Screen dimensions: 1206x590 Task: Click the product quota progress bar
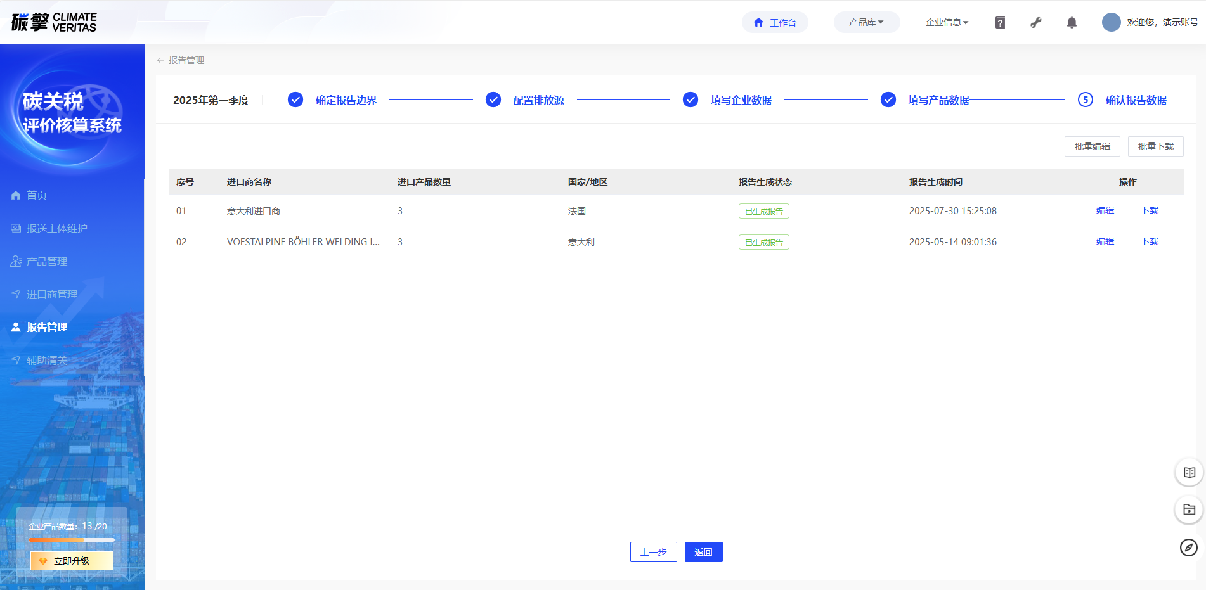click(x=72, y=540)
